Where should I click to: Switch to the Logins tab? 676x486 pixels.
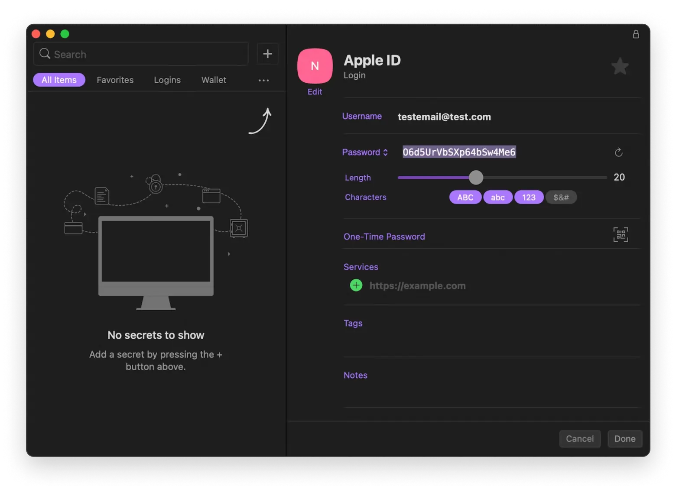pyautogui.click(x=167, y=80)
